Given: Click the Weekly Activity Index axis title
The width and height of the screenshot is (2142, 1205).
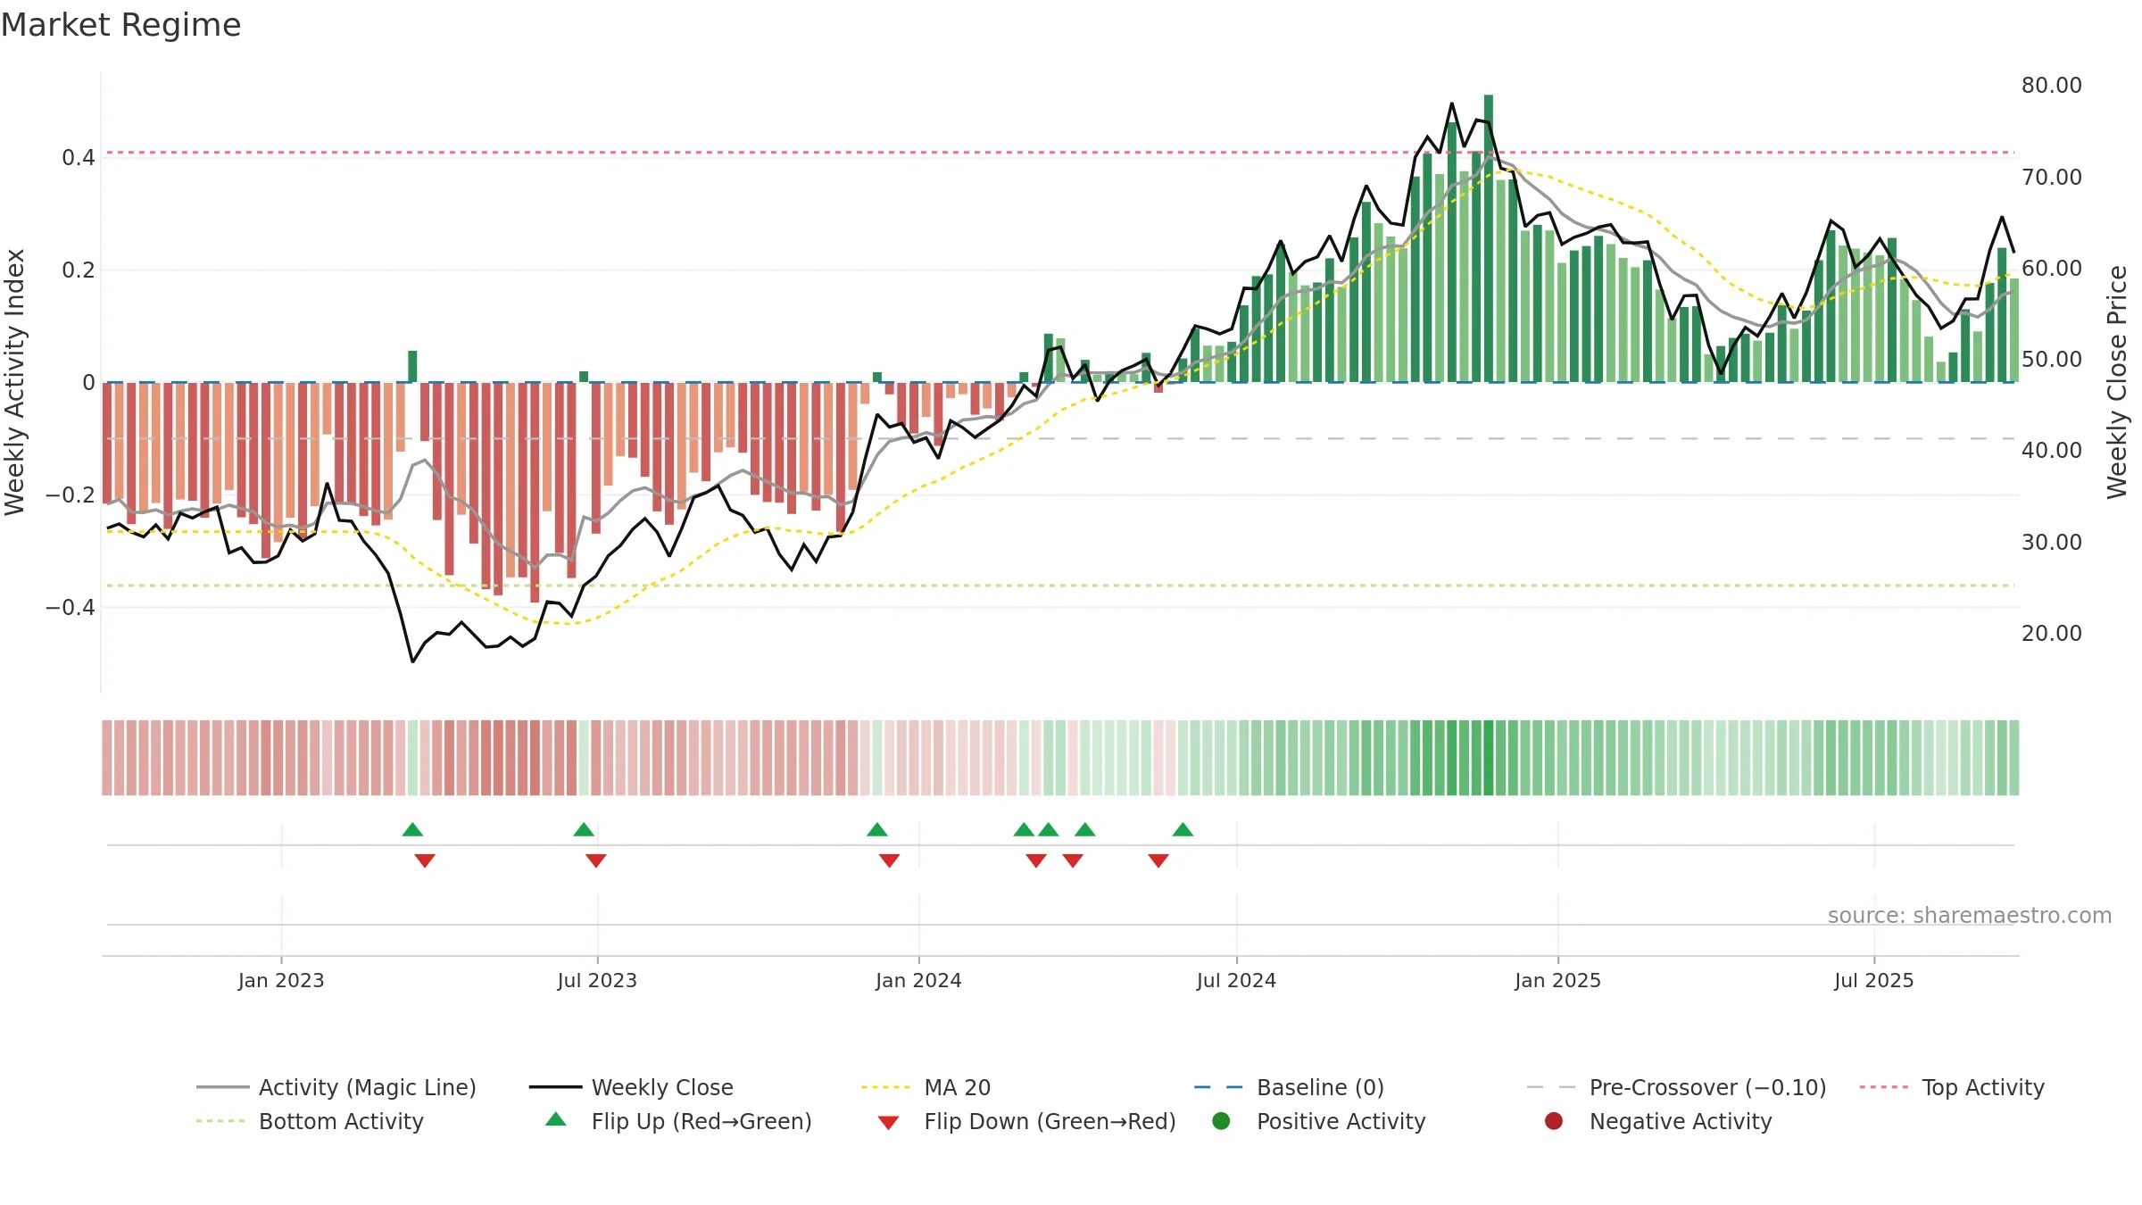Looking at the screenshot, I should 14,382.
